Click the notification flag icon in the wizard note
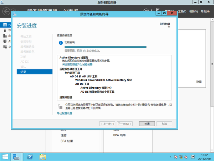Screen dimensions: 214x161 (60, 106)
